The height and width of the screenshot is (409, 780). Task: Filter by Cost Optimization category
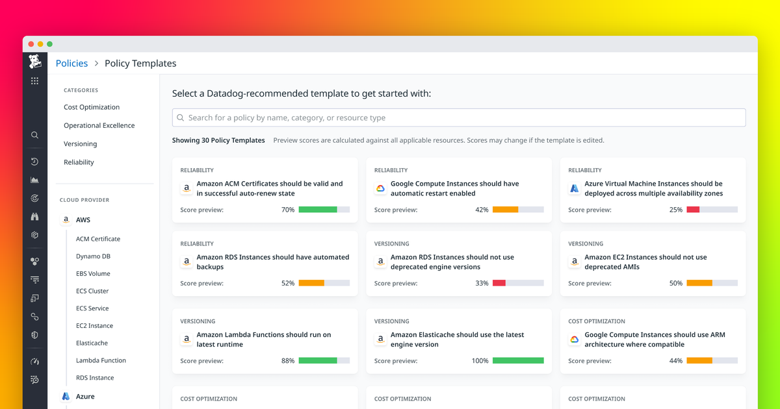coord(92,107)
